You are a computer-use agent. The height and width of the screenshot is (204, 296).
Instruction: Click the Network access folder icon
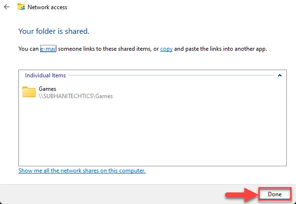click(x=21, y=7)
